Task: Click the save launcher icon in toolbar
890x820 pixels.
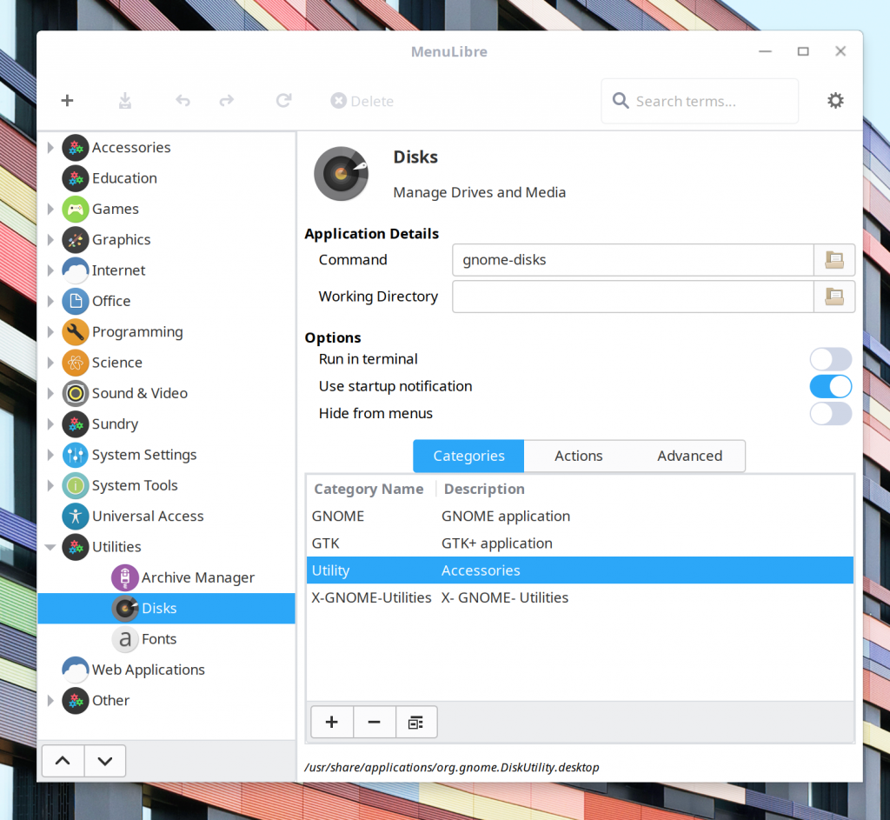Action: tap(125, 101)
